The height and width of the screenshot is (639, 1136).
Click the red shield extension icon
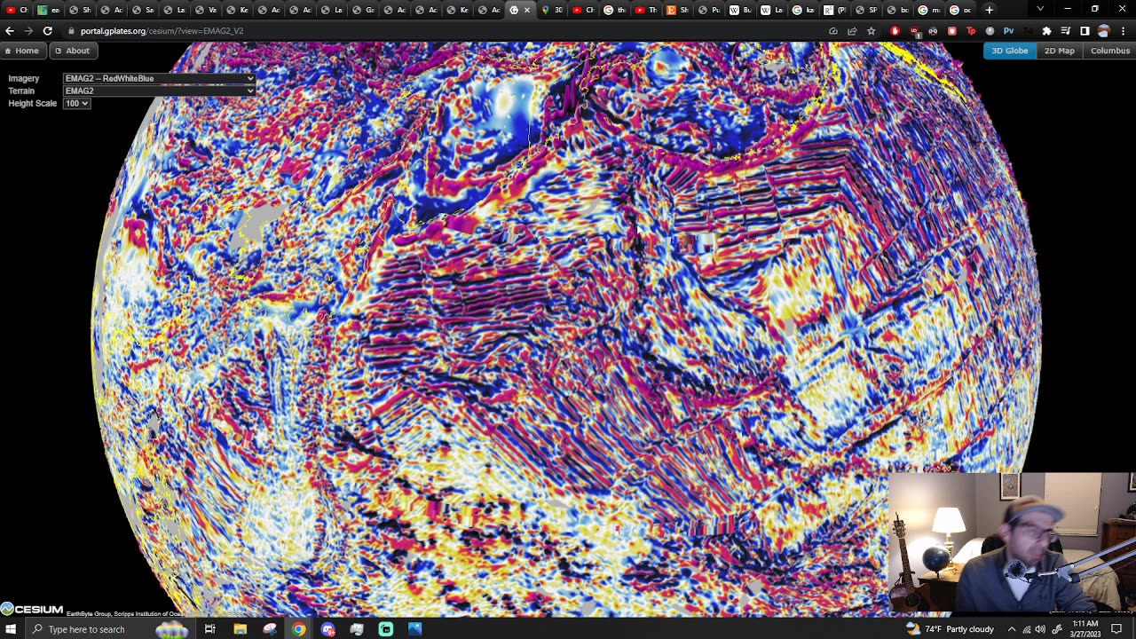click(x=952, y=31)
